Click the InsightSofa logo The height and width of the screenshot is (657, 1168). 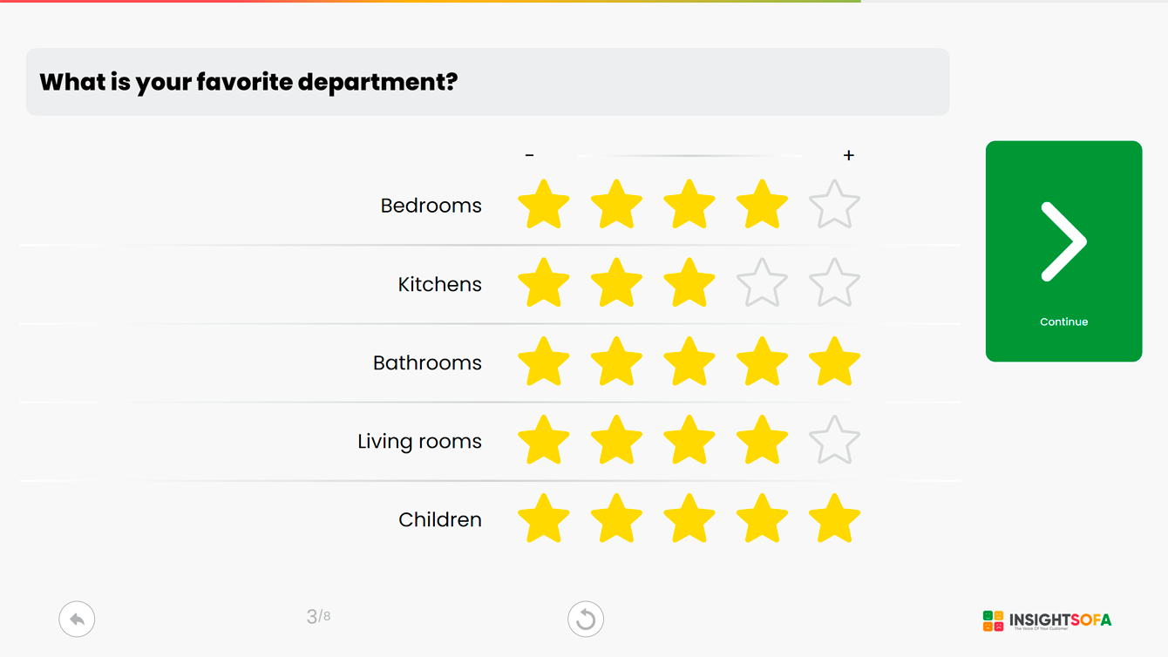pyautogui.click(x=1047, y=620)
